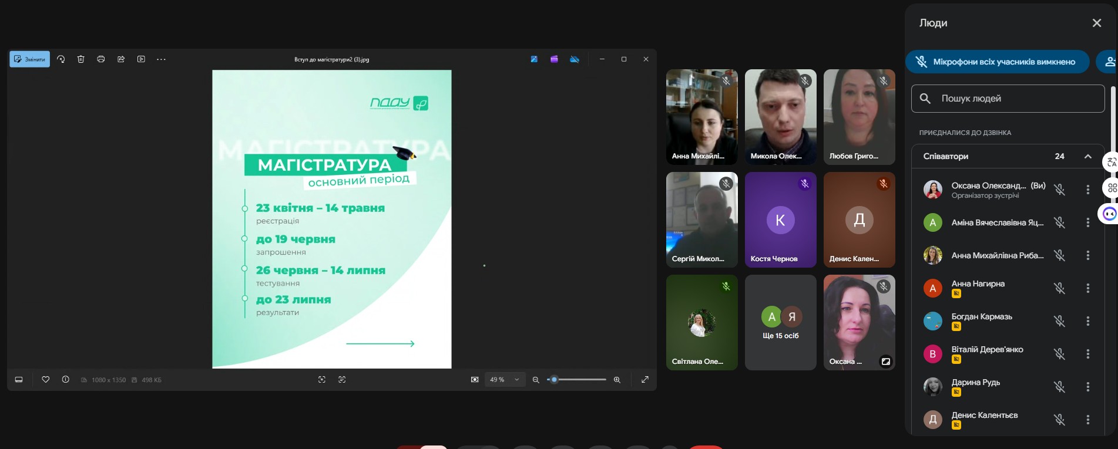
Task: Close the Люди side panel
Action: 1096,23
